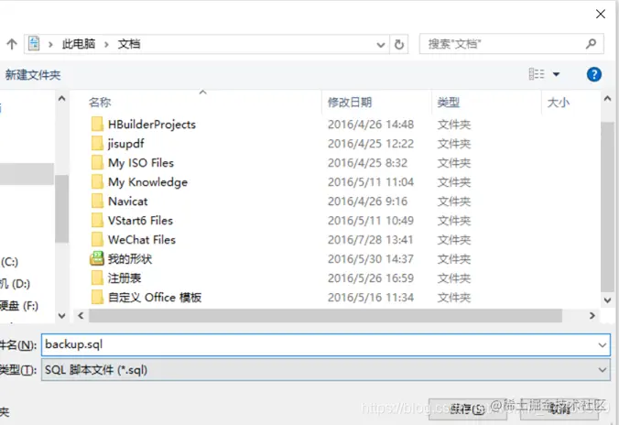The width and height of the screenshot is (619, 425).
Task: Select the 注册表 folder icon
Action: [x=97, y=278]
